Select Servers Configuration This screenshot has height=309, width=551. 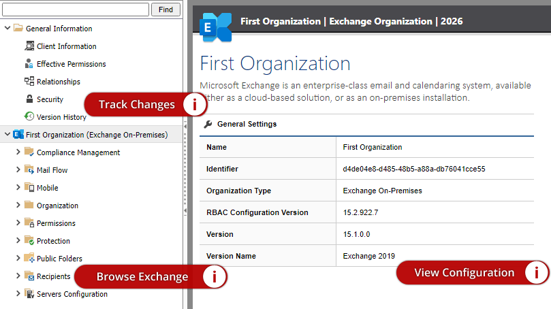click(x=72, y=294)
